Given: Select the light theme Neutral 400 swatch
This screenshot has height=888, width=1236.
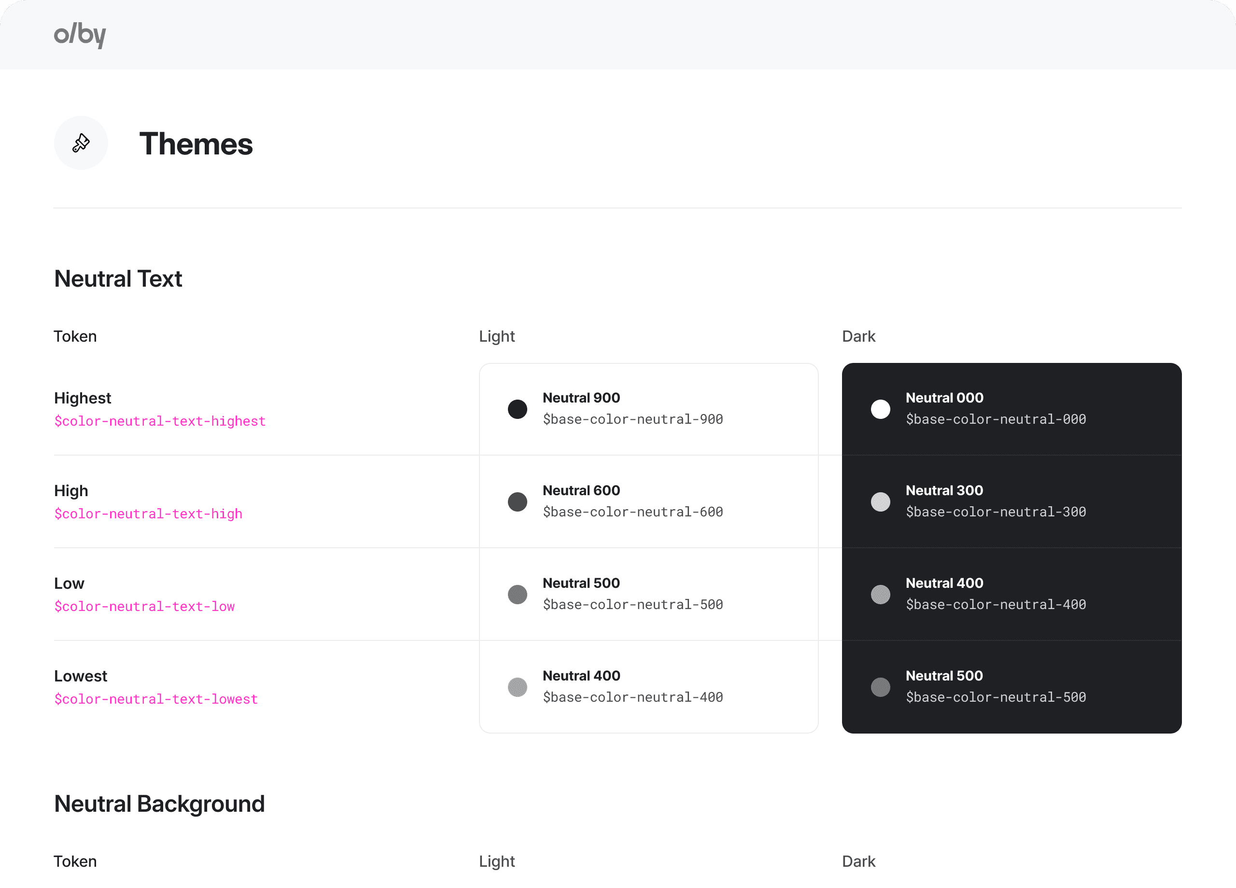Looking at the screenshot, I should click(x=517, y=687).
